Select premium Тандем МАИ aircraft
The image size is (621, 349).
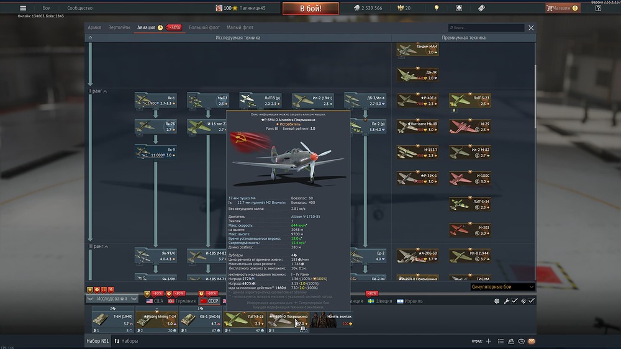click(x=417, y=49)
